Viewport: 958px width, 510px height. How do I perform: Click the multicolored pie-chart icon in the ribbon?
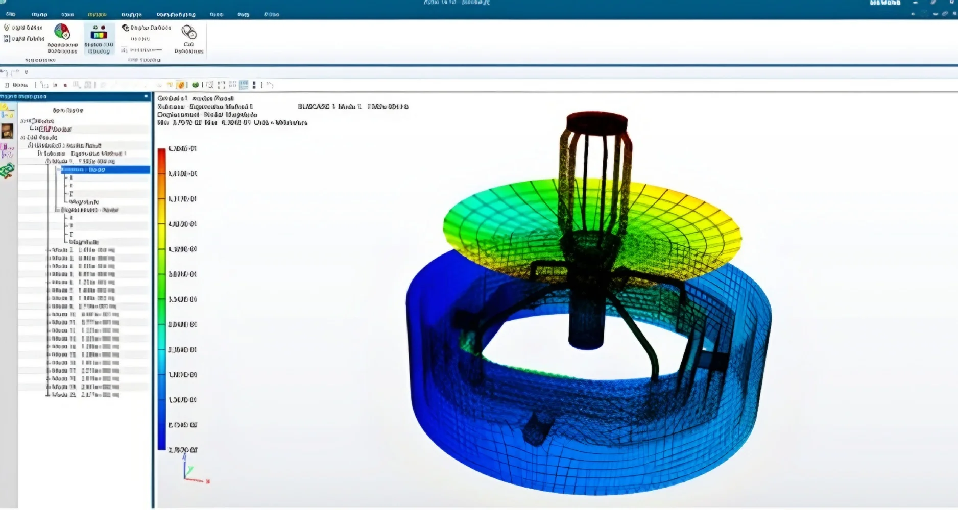[62, 32]
